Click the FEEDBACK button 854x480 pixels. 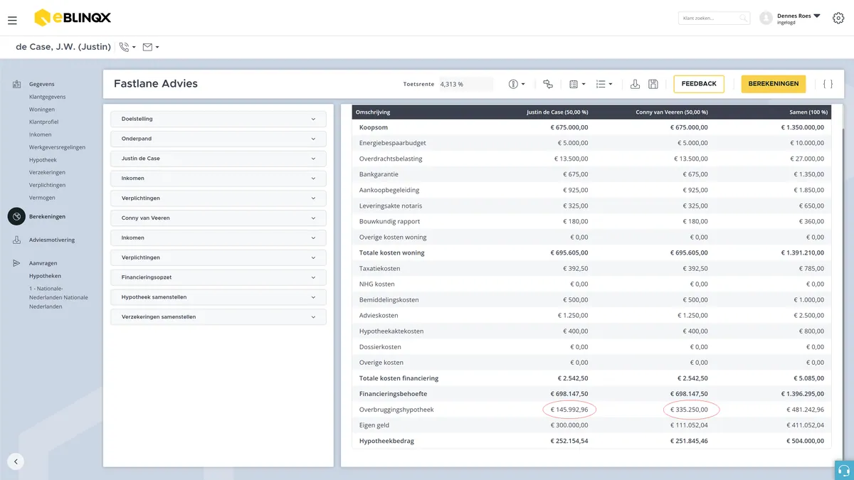699,84
